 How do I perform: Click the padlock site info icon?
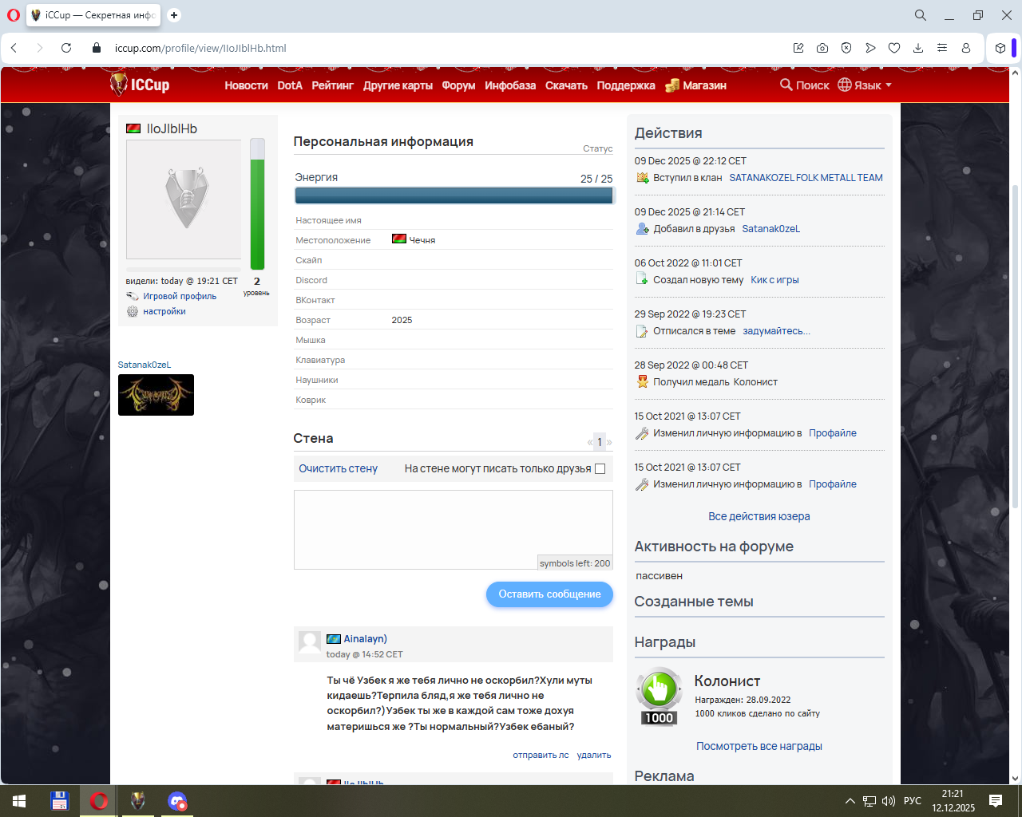tap(97, 48)
